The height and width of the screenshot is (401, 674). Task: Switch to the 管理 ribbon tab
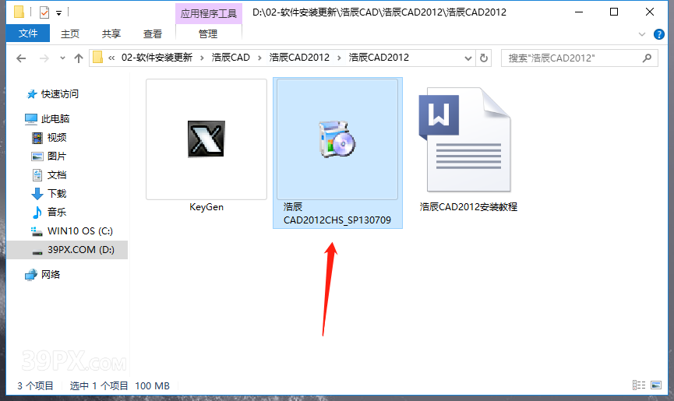(208, 34)
